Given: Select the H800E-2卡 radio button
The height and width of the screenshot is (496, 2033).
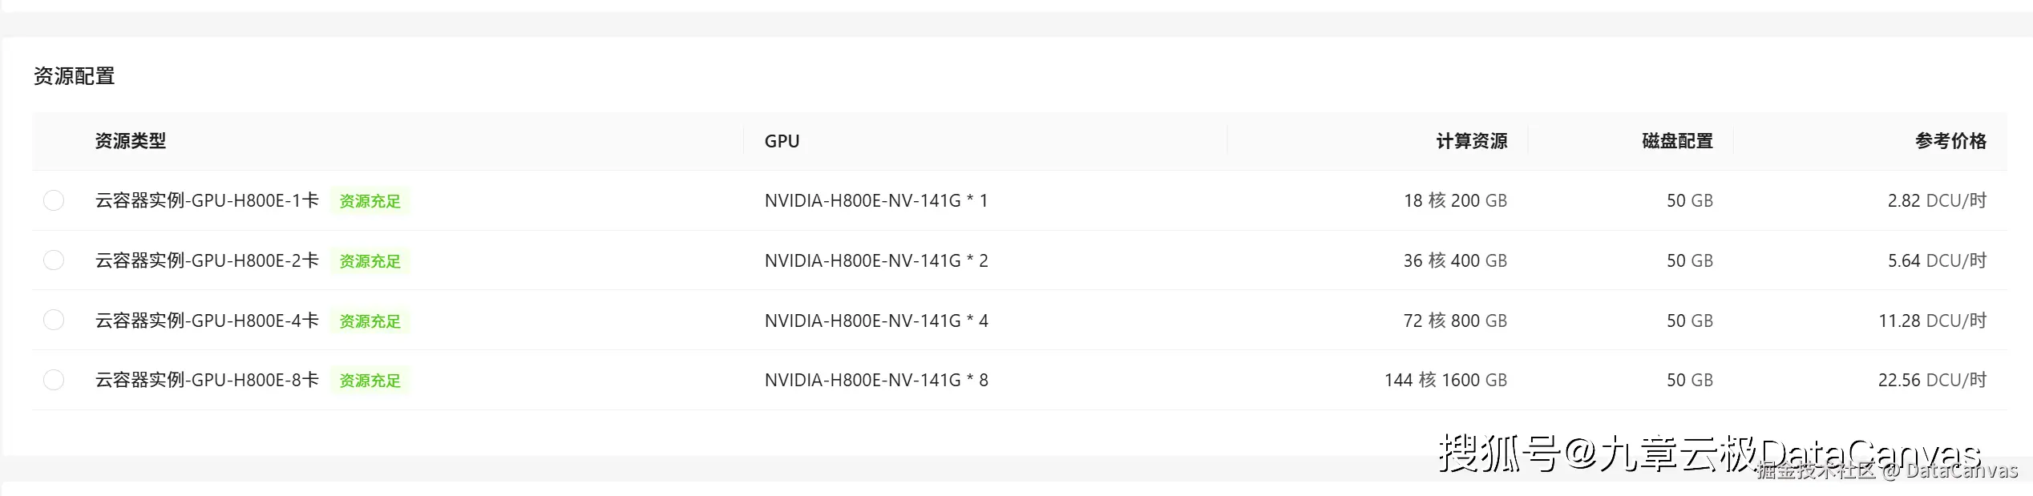Looking at the screenshot, I should coord(54,260).
